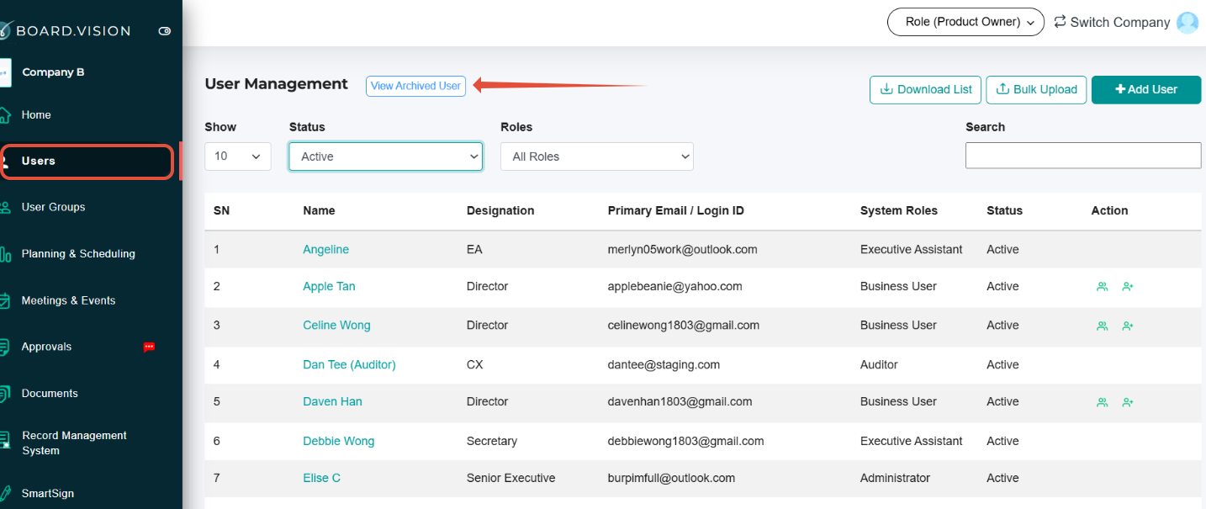The image size is (1206, 509).
Task: Click email merlyn05work@outlook.com
Action: tap(682, 250)
